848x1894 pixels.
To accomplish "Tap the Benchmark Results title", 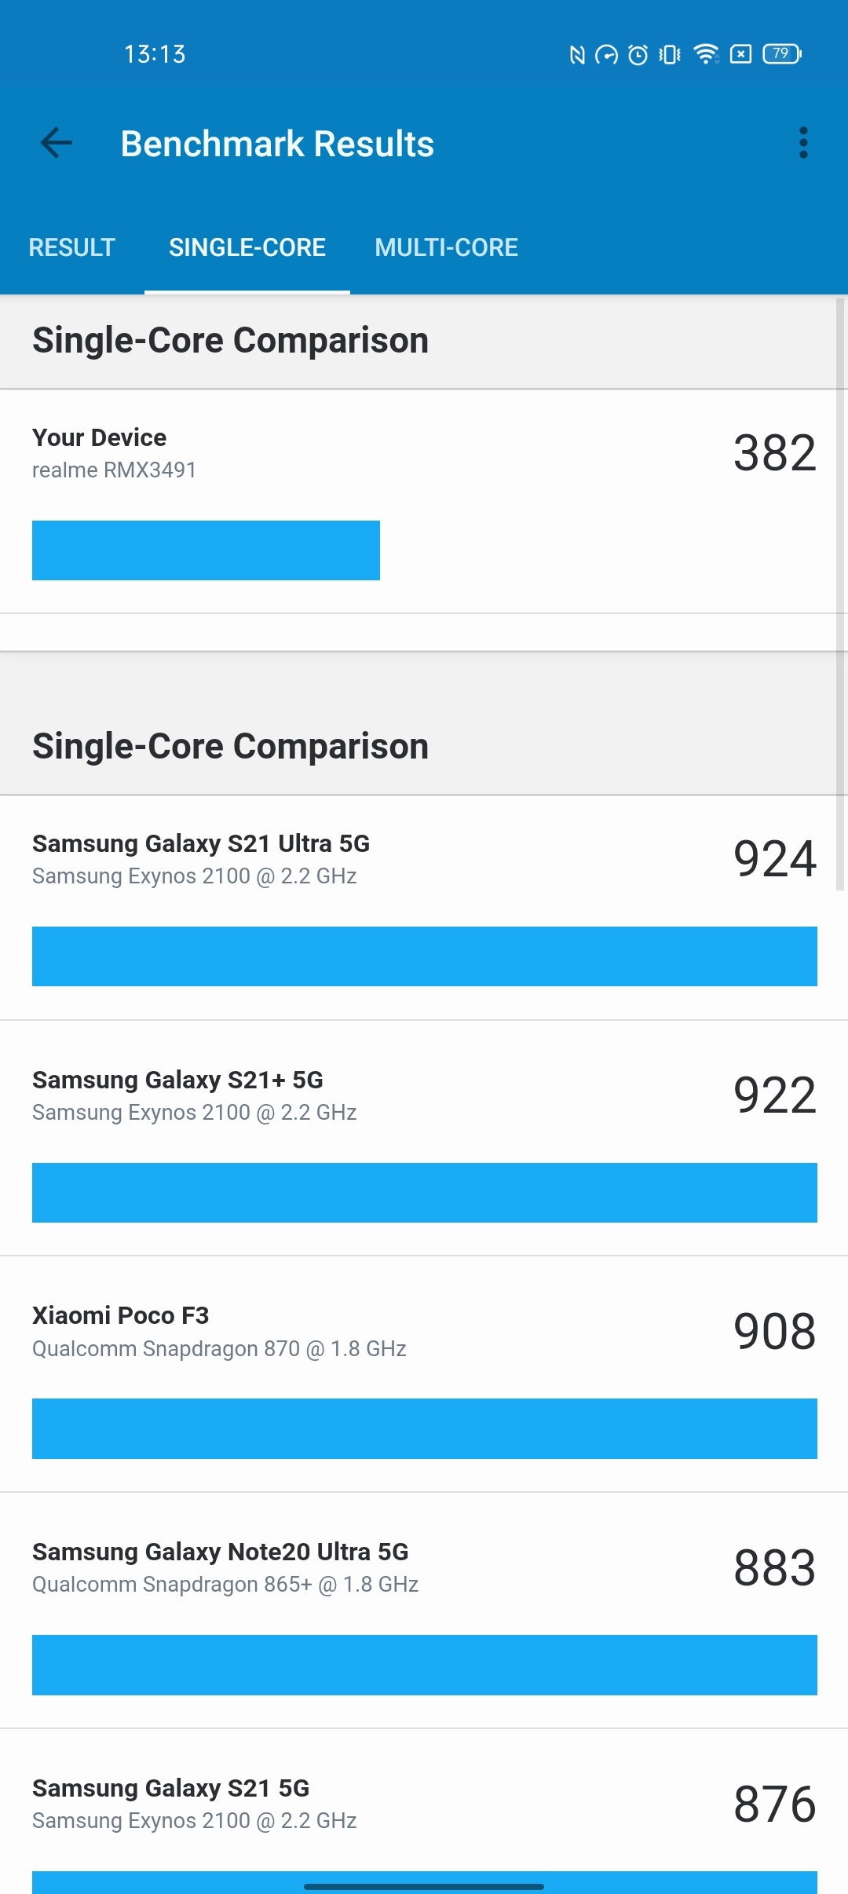I will coord(277,144).
